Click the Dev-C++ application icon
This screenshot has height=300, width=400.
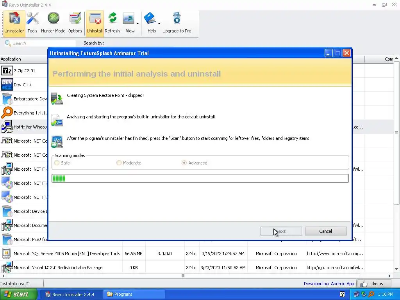pos(7,85)
